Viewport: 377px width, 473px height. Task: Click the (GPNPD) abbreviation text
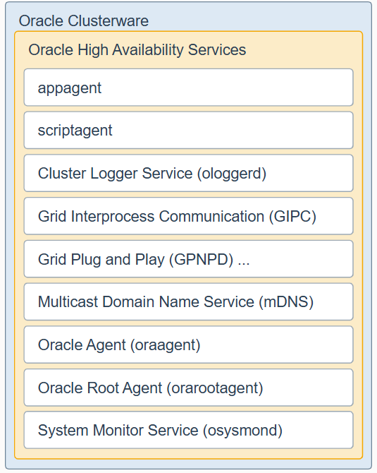201,259
